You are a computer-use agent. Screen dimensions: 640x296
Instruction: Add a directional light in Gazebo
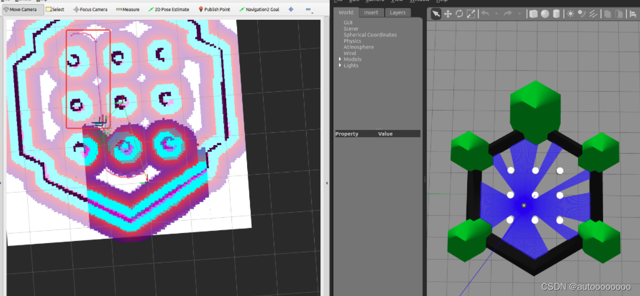click(593, 14)
